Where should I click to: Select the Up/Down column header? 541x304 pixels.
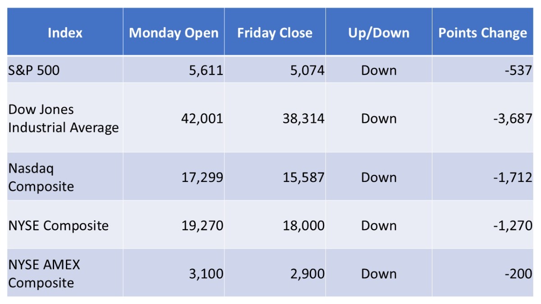click(x=379, y=33)
